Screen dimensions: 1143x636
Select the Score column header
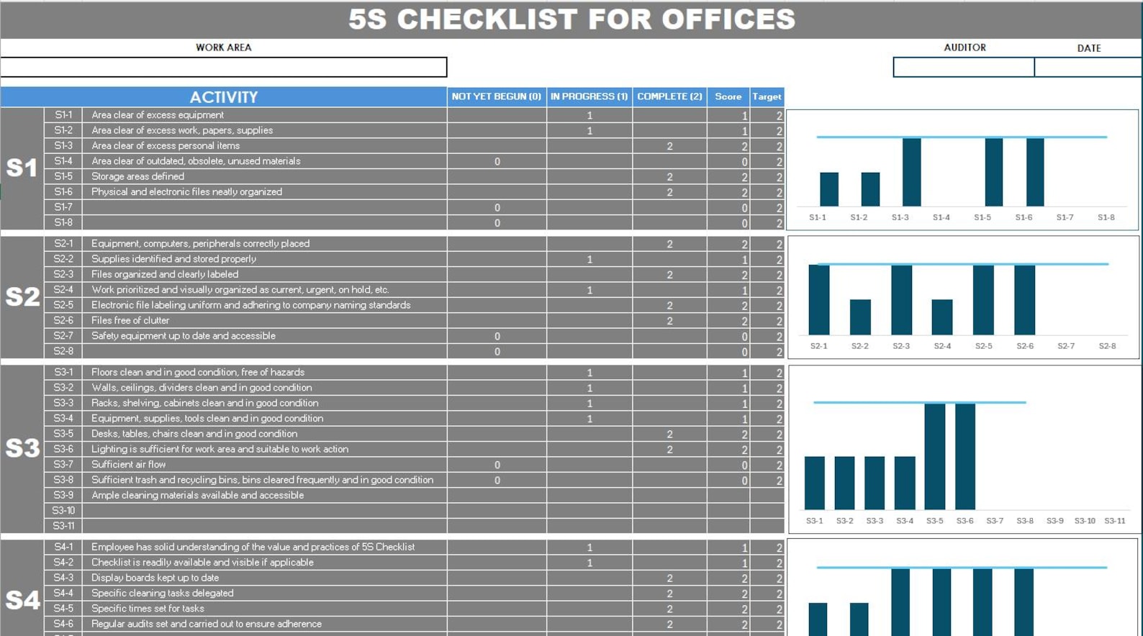tap(728, 97)
